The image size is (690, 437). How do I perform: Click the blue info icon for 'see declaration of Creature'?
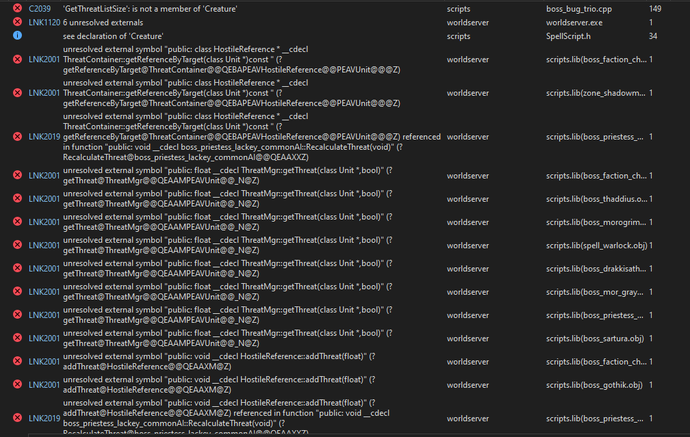pyautogui.click(x=18, y=35)
